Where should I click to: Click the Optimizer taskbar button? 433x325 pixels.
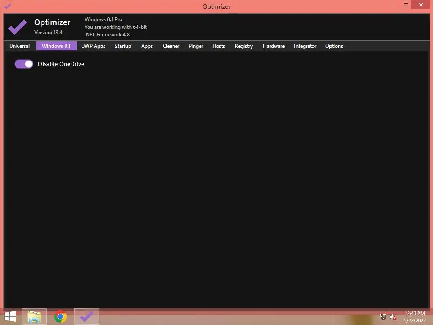(x=87, y=317)
